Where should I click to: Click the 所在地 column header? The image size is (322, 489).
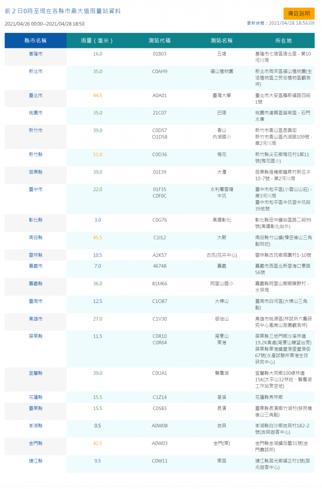[x=283, y=41]
